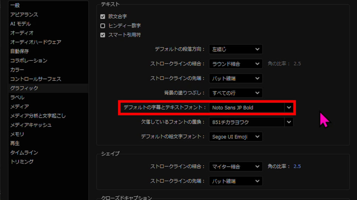Open タイムライン preferences section

[x=24, y=152]
